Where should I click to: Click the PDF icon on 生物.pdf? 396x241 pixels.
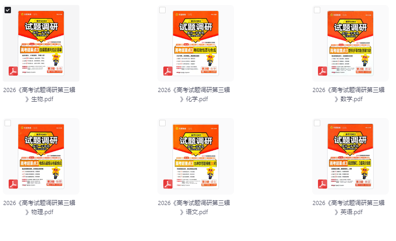(13, 71)
